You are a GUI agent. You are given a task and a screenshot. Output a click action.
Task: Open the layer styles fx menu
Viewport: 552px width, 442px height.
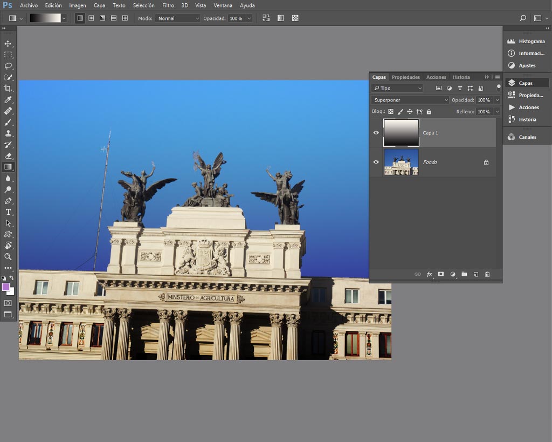430,274
